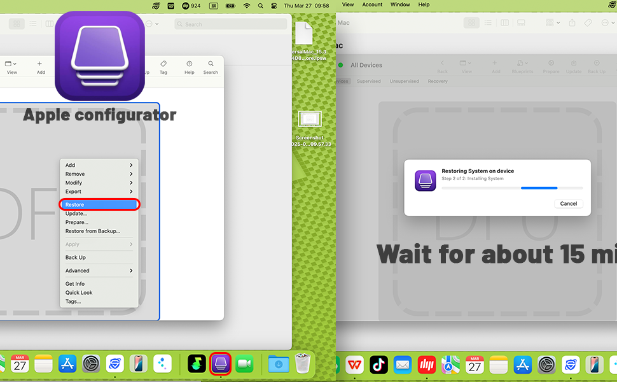
Task: Switch to the Supervised tab
Action: point(369,81)
